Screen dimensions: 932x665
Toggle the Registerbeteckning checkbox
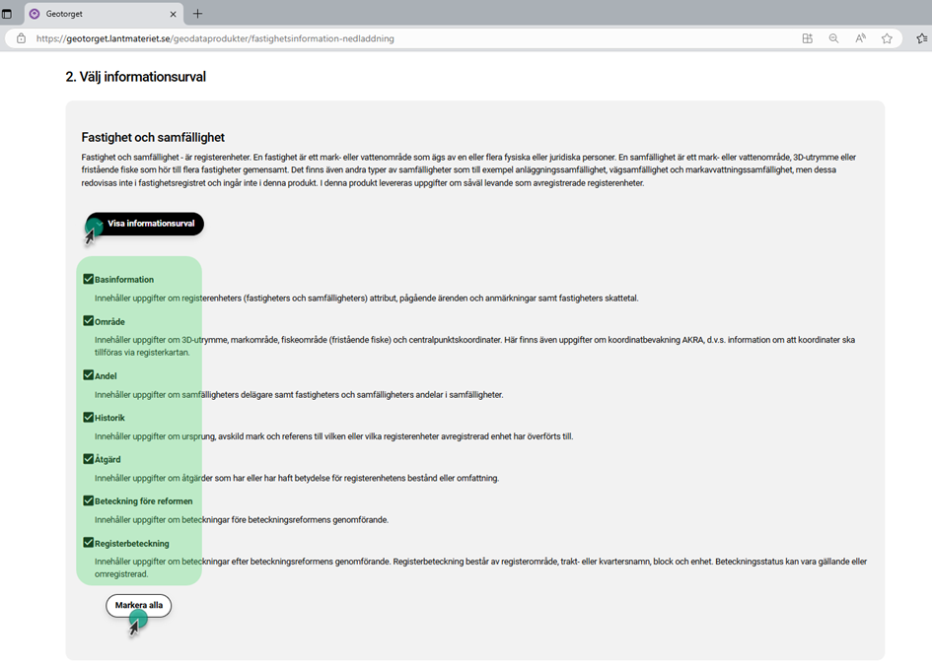89,543
